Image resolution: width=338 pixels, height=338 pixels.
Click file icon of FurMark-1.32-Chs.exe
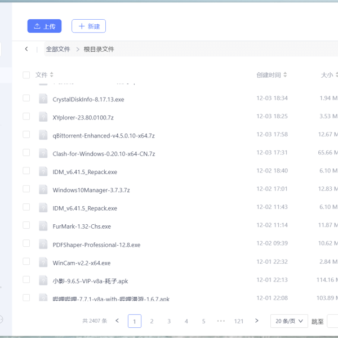(43, 225)
